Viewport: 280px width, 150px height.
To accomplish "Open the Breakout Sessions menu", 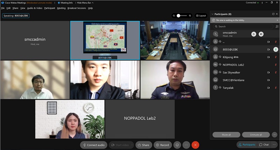I will (77, 8).
